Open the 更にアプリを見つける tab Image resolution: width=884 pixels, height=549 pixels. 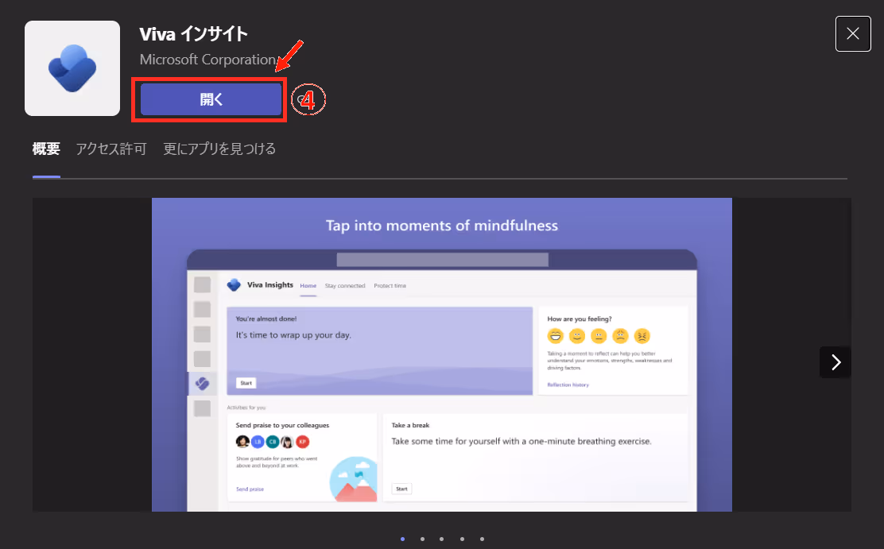pyautogui.click(x=219, y=149)
